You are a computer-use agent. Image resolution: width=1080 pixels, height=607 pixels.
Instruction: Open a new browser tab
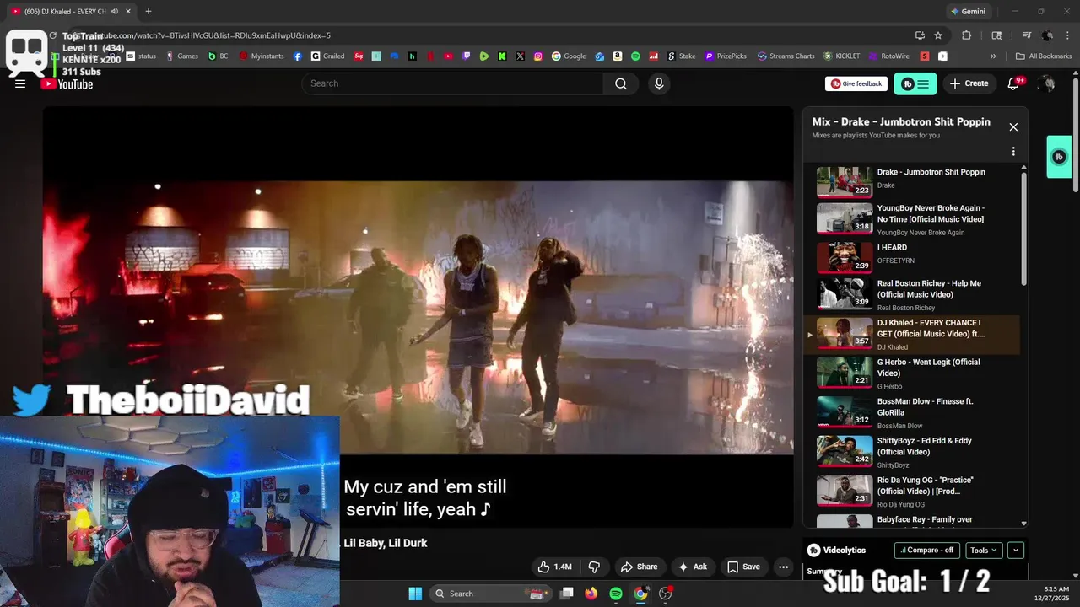(x=148, y=12)
